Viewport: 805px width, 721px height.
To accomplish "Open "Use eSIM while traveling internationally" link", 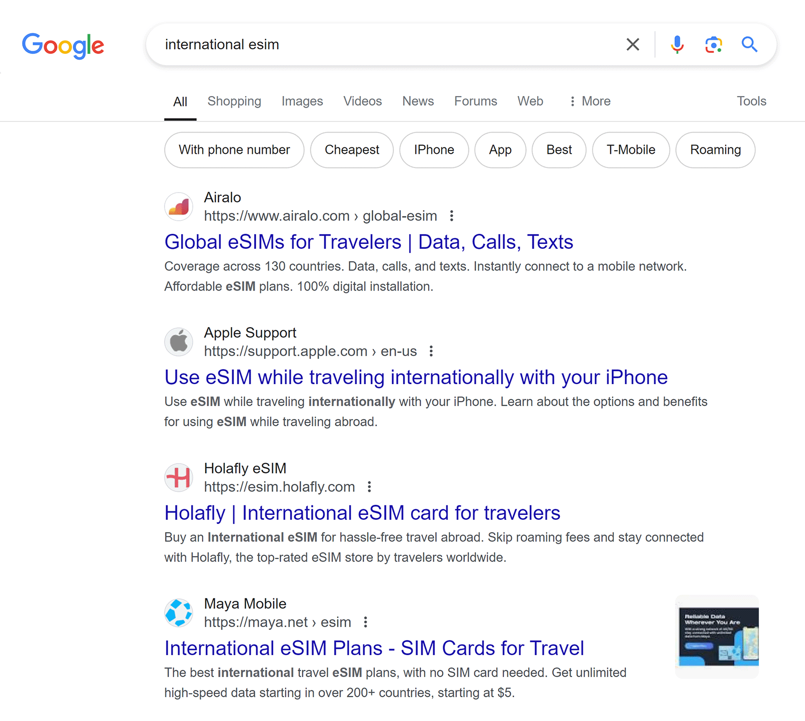I will click(416, 377).
